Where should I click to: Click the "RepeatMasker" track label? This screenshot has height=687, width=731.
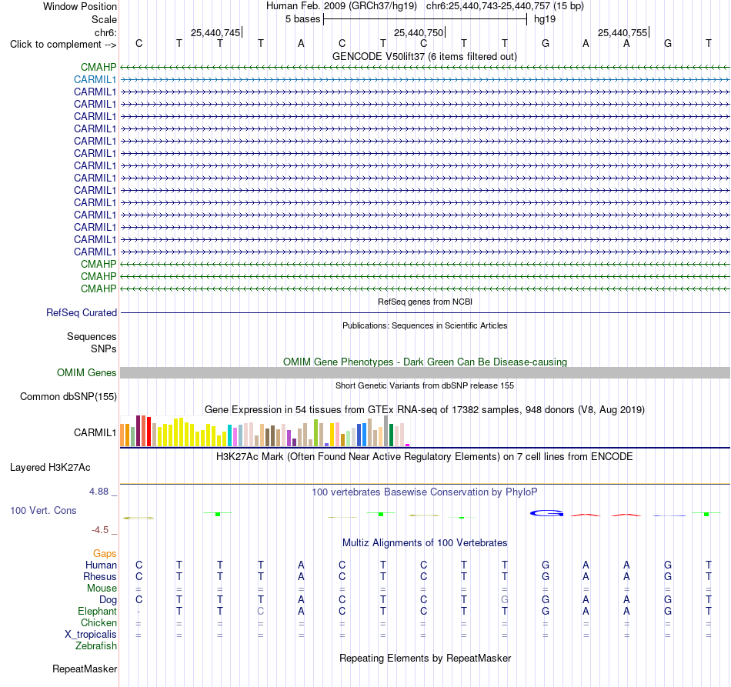85,669
